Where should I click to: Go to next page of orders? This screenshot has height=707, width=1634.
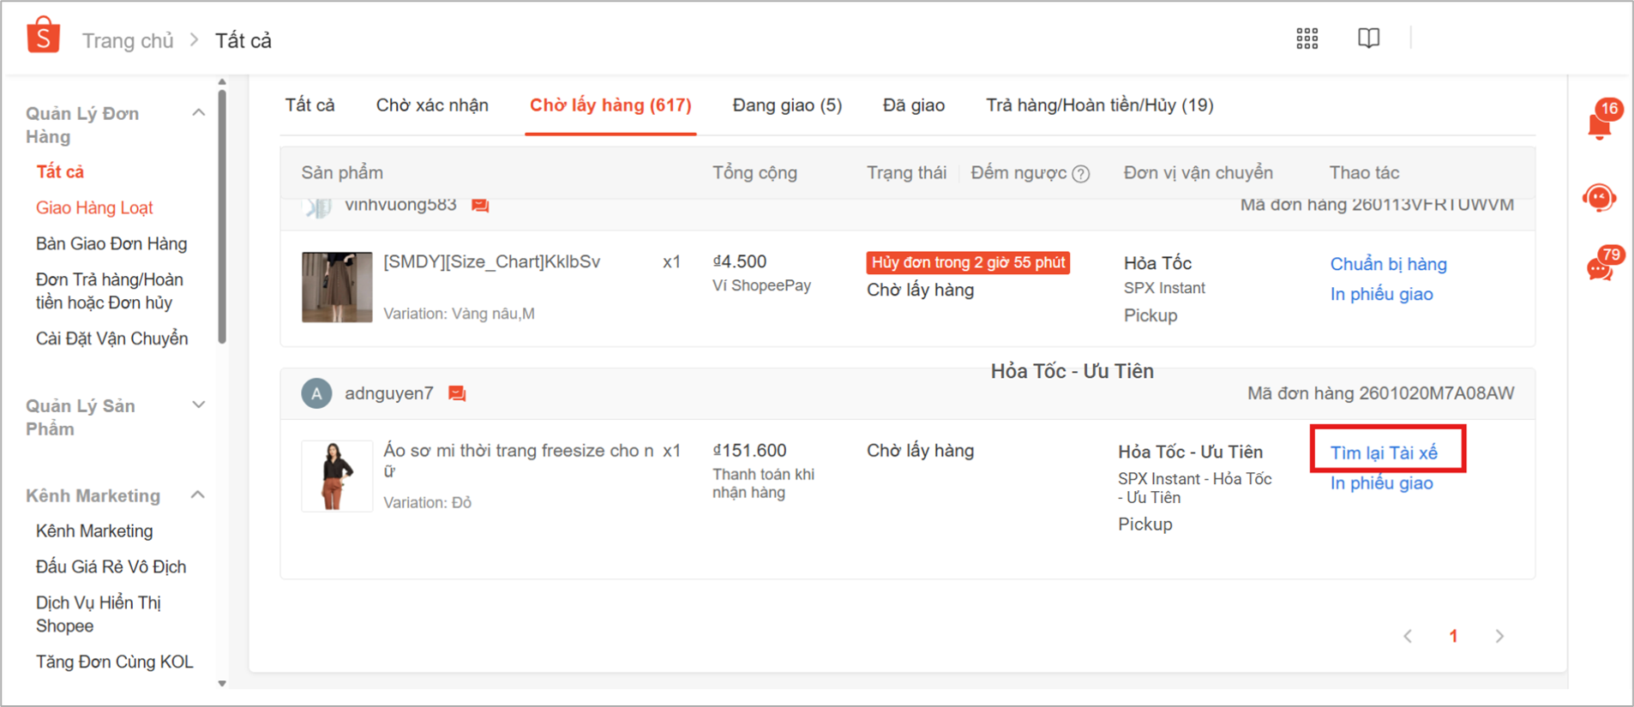[1499, 636]
